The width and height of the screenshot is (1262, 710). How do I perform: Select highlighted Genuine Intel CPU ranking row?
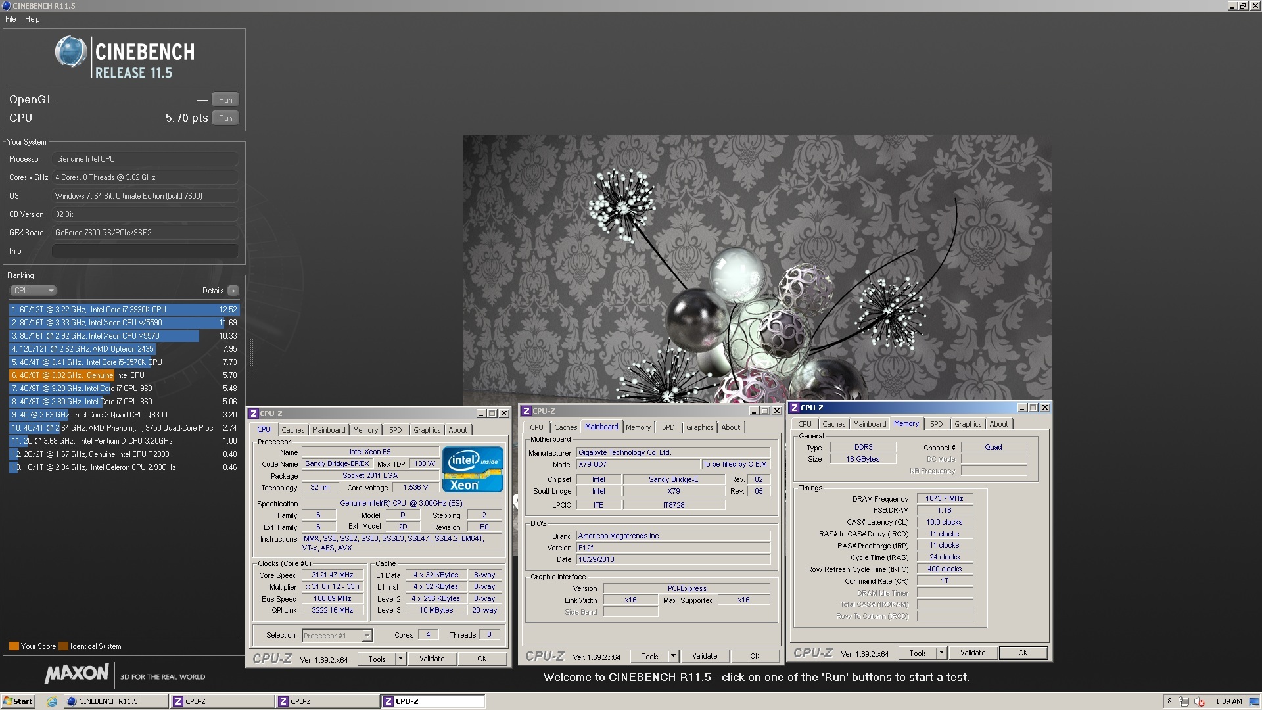[124, 375]
